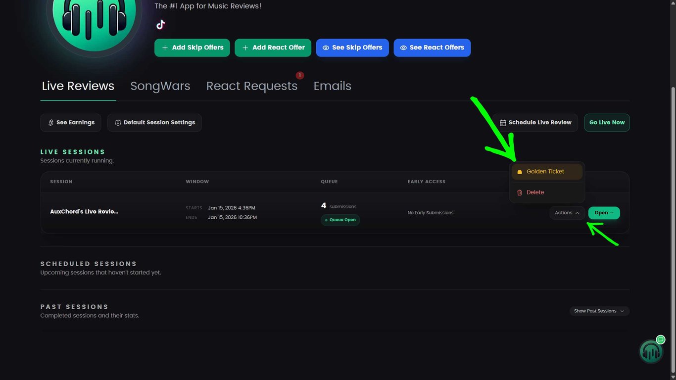Open the Emails tab

(333, 86)
